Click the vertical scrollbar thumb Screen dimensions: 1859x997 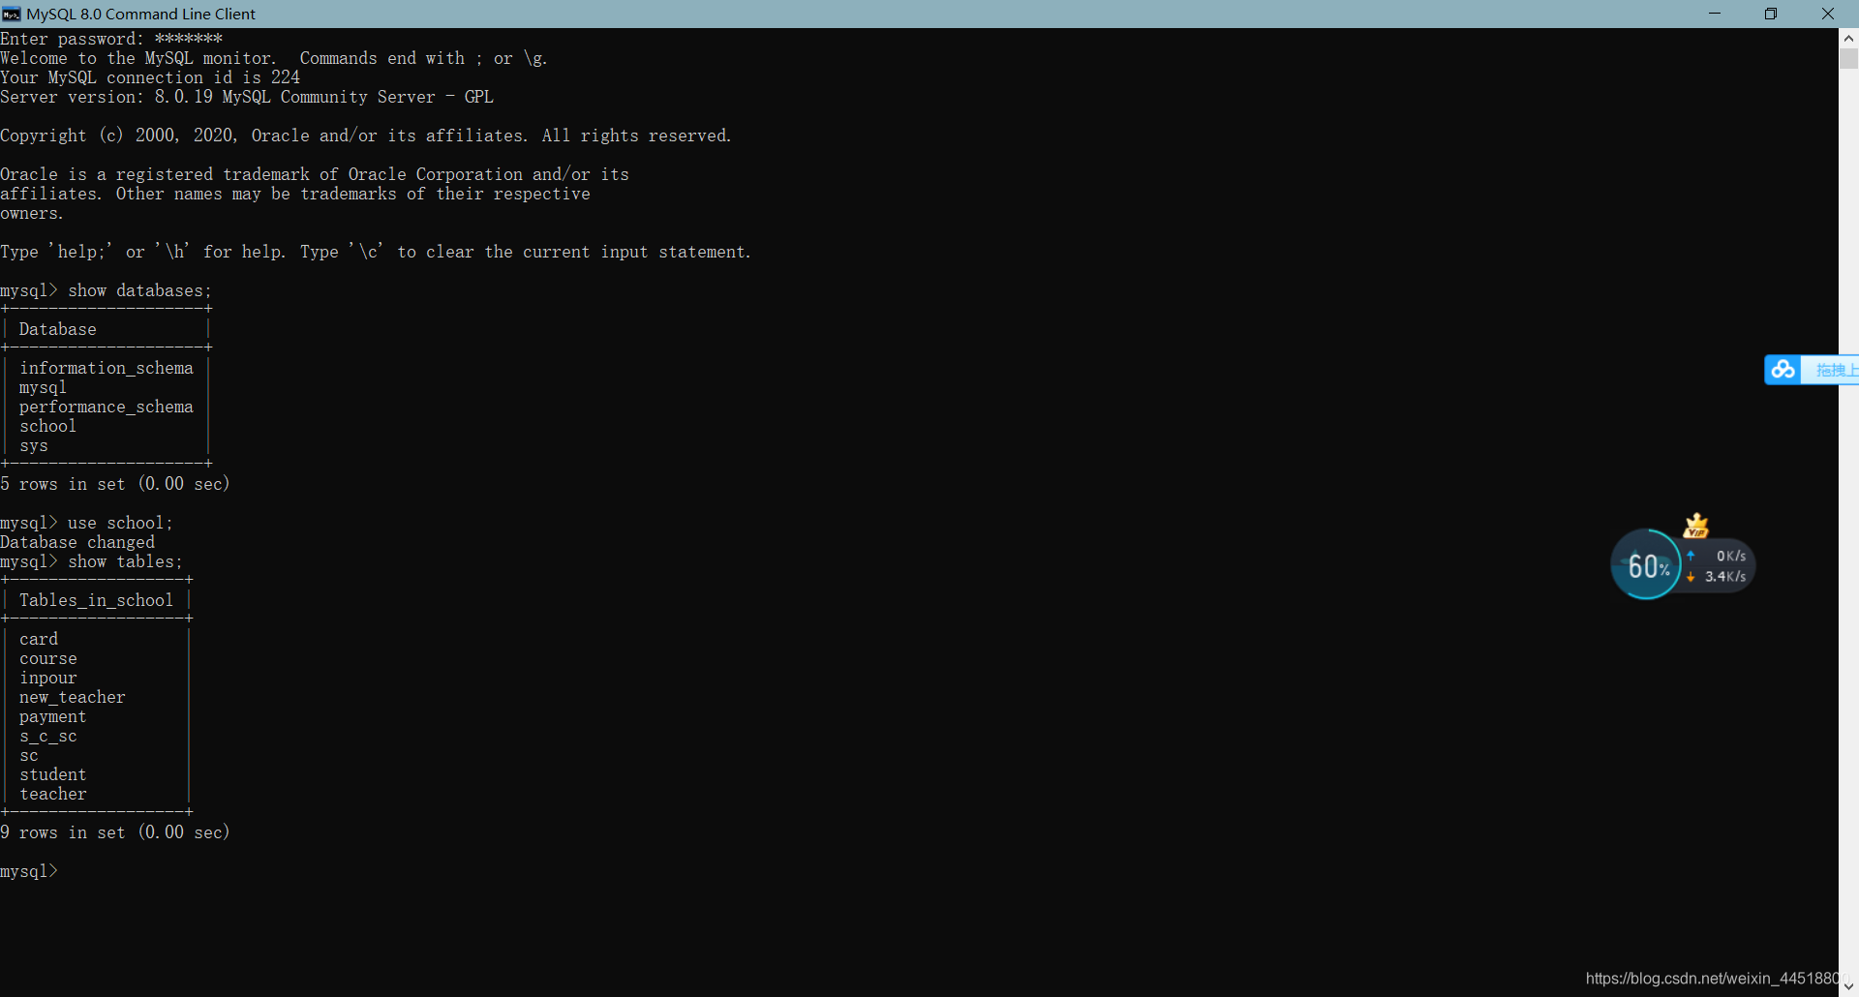[1848, 59]
